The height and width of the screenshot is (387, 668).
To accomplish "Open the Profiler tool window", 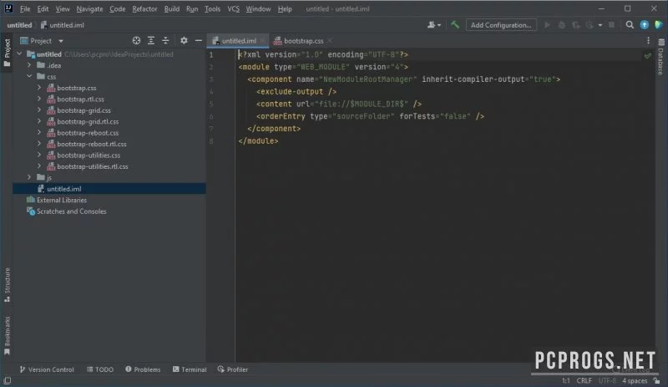I will 233,369.
